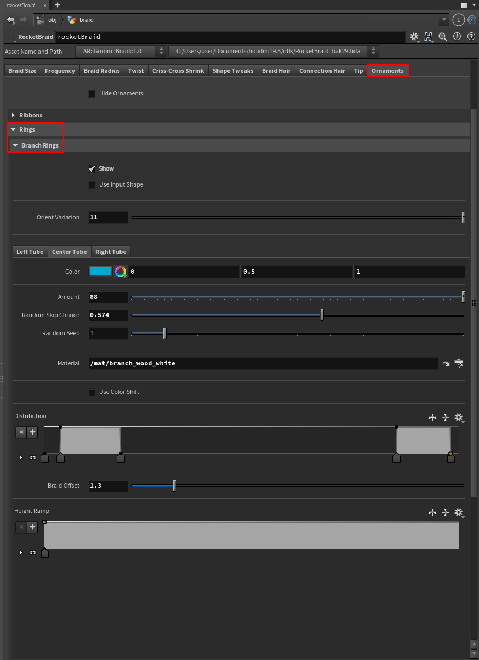
Task: Click the Material path input field
Action: [263, 363]
